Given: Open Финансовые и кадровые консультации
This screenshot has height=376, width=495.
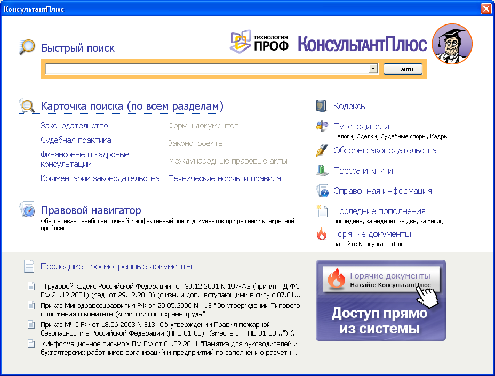Looking at the screenshot, I should (85, 159).
